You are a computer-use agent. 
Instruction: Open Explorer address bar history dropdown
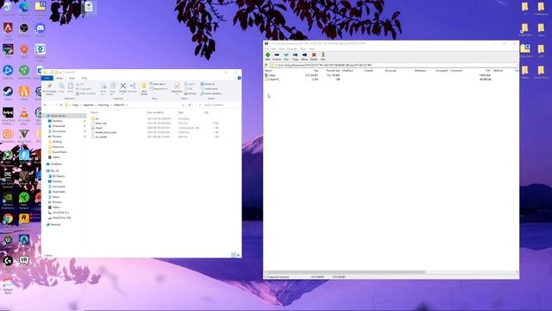(183, 105)
